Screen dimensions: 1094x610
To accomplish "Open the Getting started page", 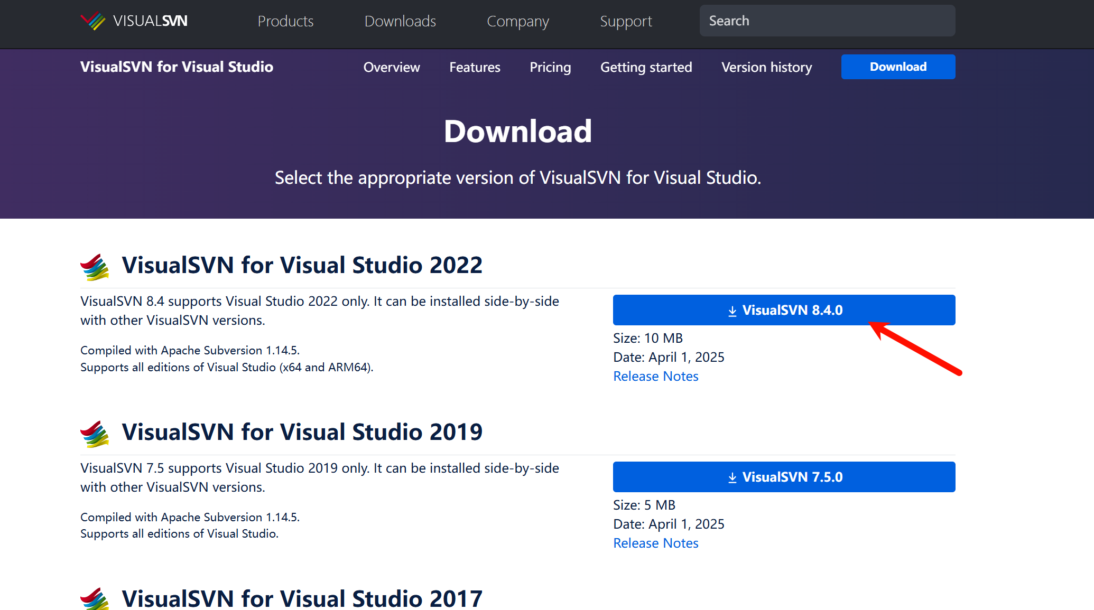I will [646, 67].
